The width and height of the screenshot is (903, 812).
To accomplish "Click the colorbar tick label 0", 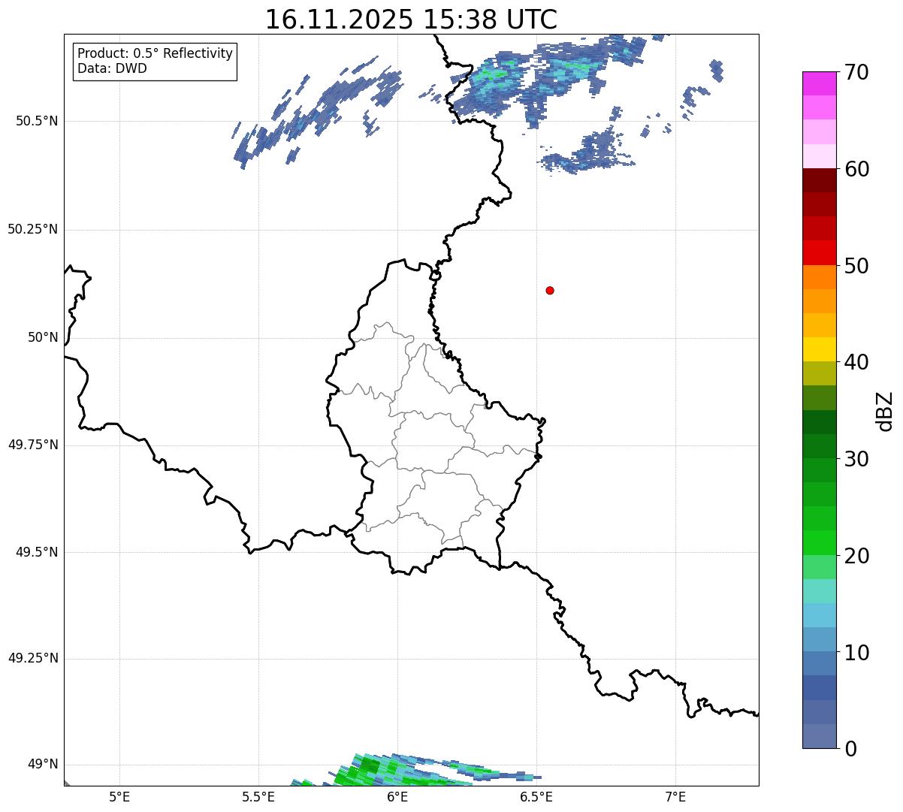I will (850, 749).
